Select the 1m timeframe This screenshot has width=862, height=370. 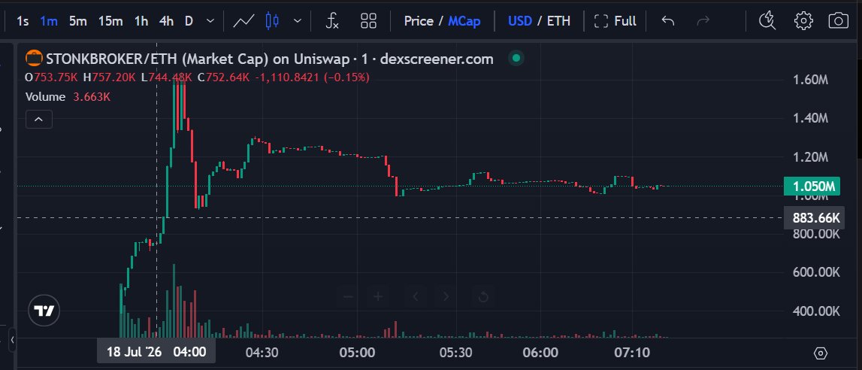tap(49, 22)
